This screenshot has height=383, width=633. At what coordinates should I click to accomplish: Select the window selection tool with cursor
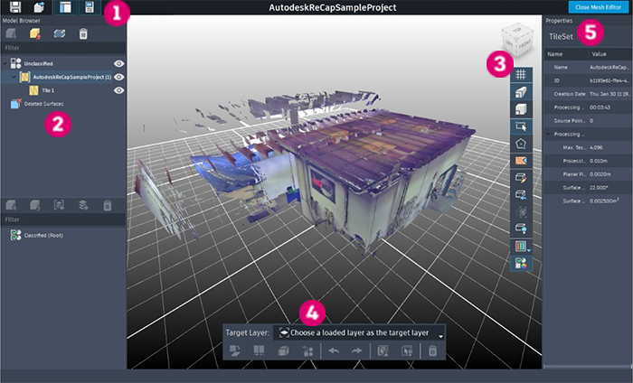coord(521,126)
